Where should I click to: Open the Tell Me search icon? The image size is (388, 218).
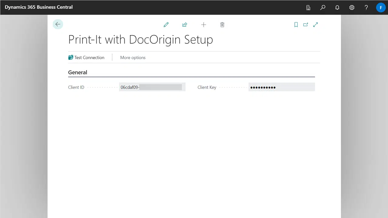coord(323,7)
